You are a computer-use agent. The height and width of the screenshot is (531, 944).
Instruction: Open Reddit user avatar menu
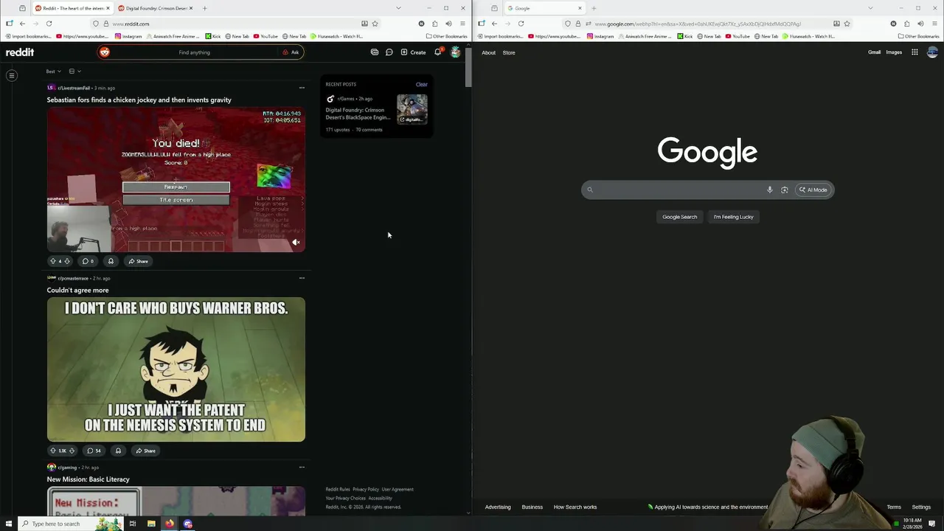(x=456, y=52)
